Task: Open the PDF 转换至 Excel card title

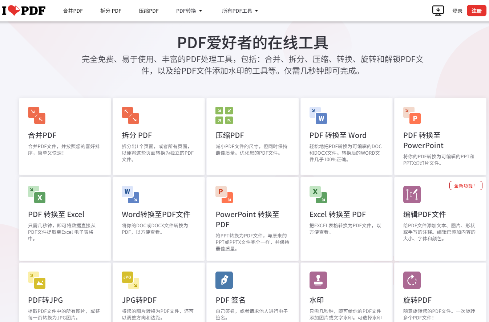Action: 56,215
